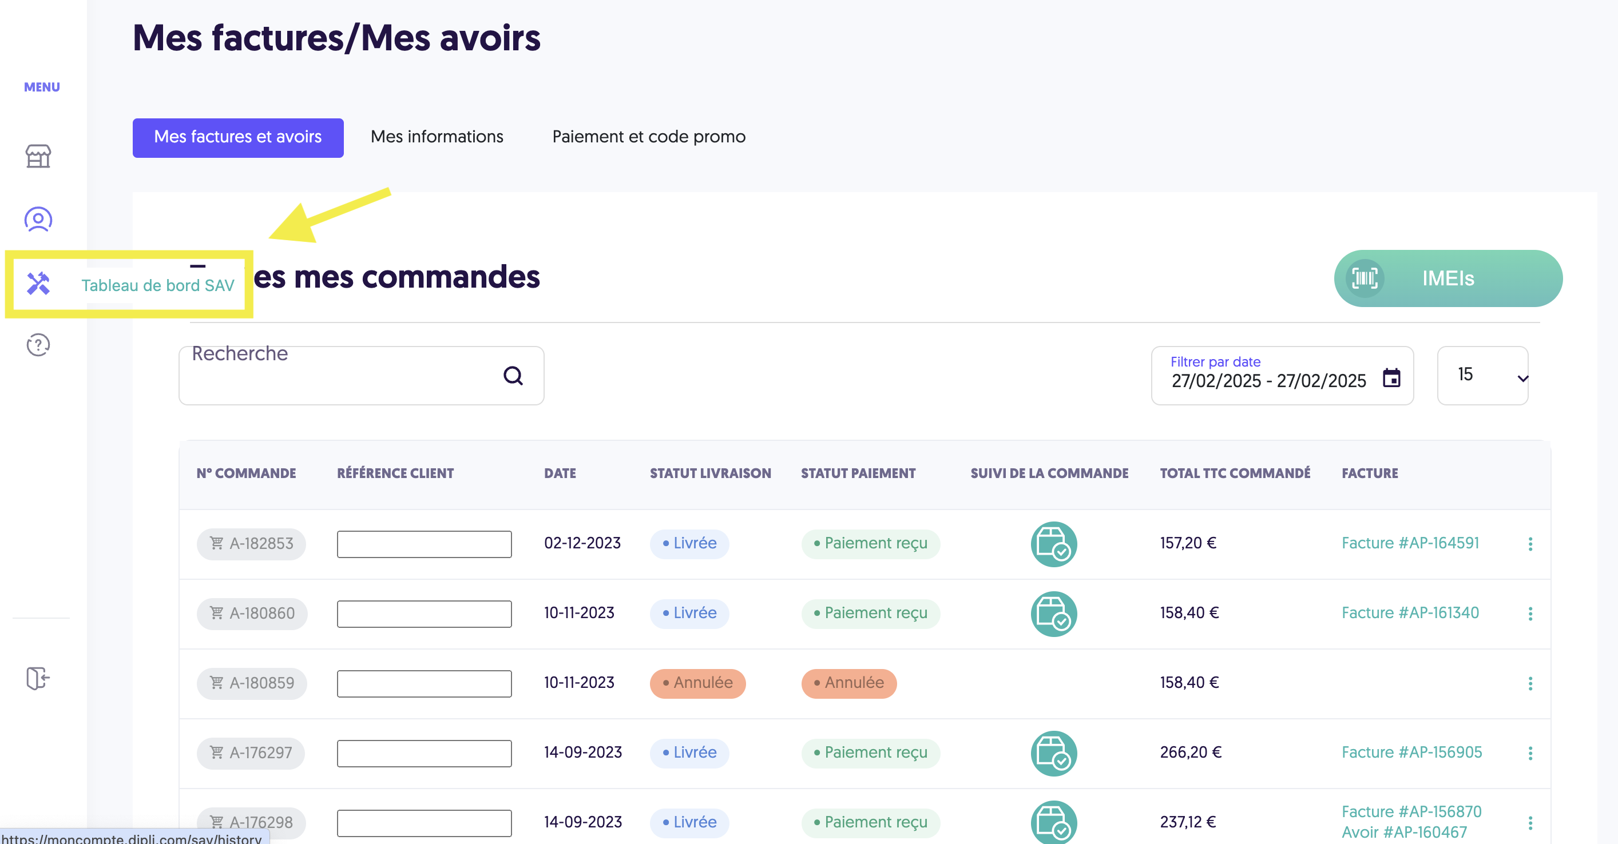This screenshot has width=1618, height=844.
Task: Track order A-182853 via package icon
Action: tap(1053, 544)
